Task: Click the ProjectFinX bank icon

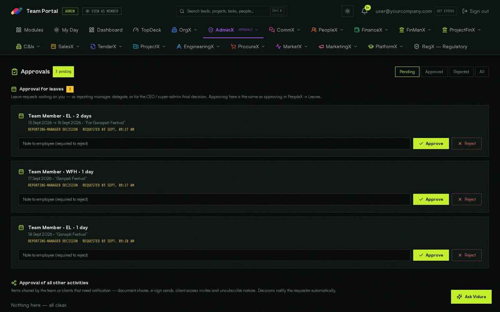Action: tap(445, 30)
